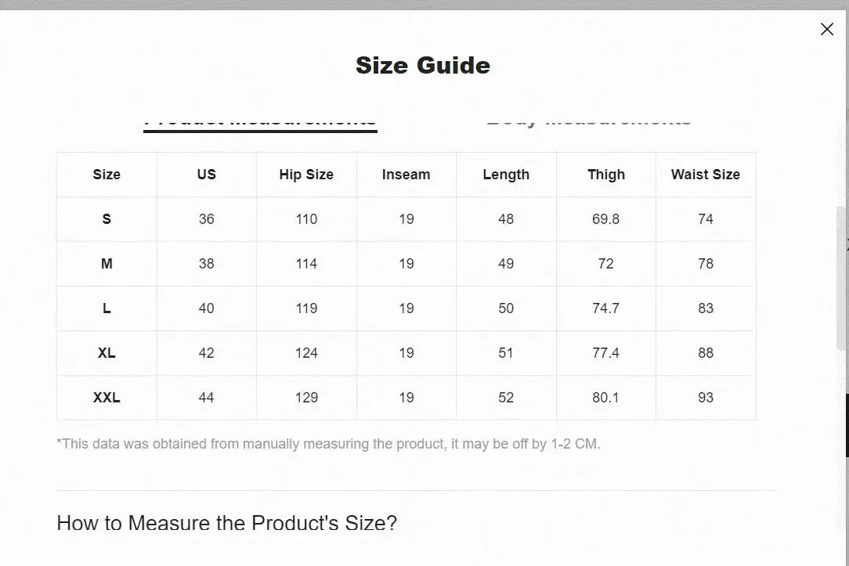Select size M row label
Image resolution: width=849 pixels, height=566 pixels.
click(106, 264)
